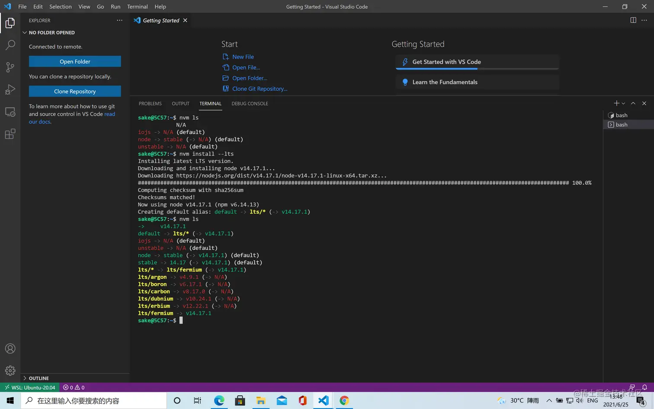
Task: Open the File menu
Action: coord(22,6)
